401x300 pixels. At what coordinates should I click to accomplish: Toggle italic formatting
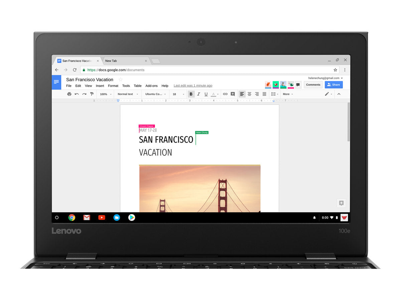[x=198, y=94]
